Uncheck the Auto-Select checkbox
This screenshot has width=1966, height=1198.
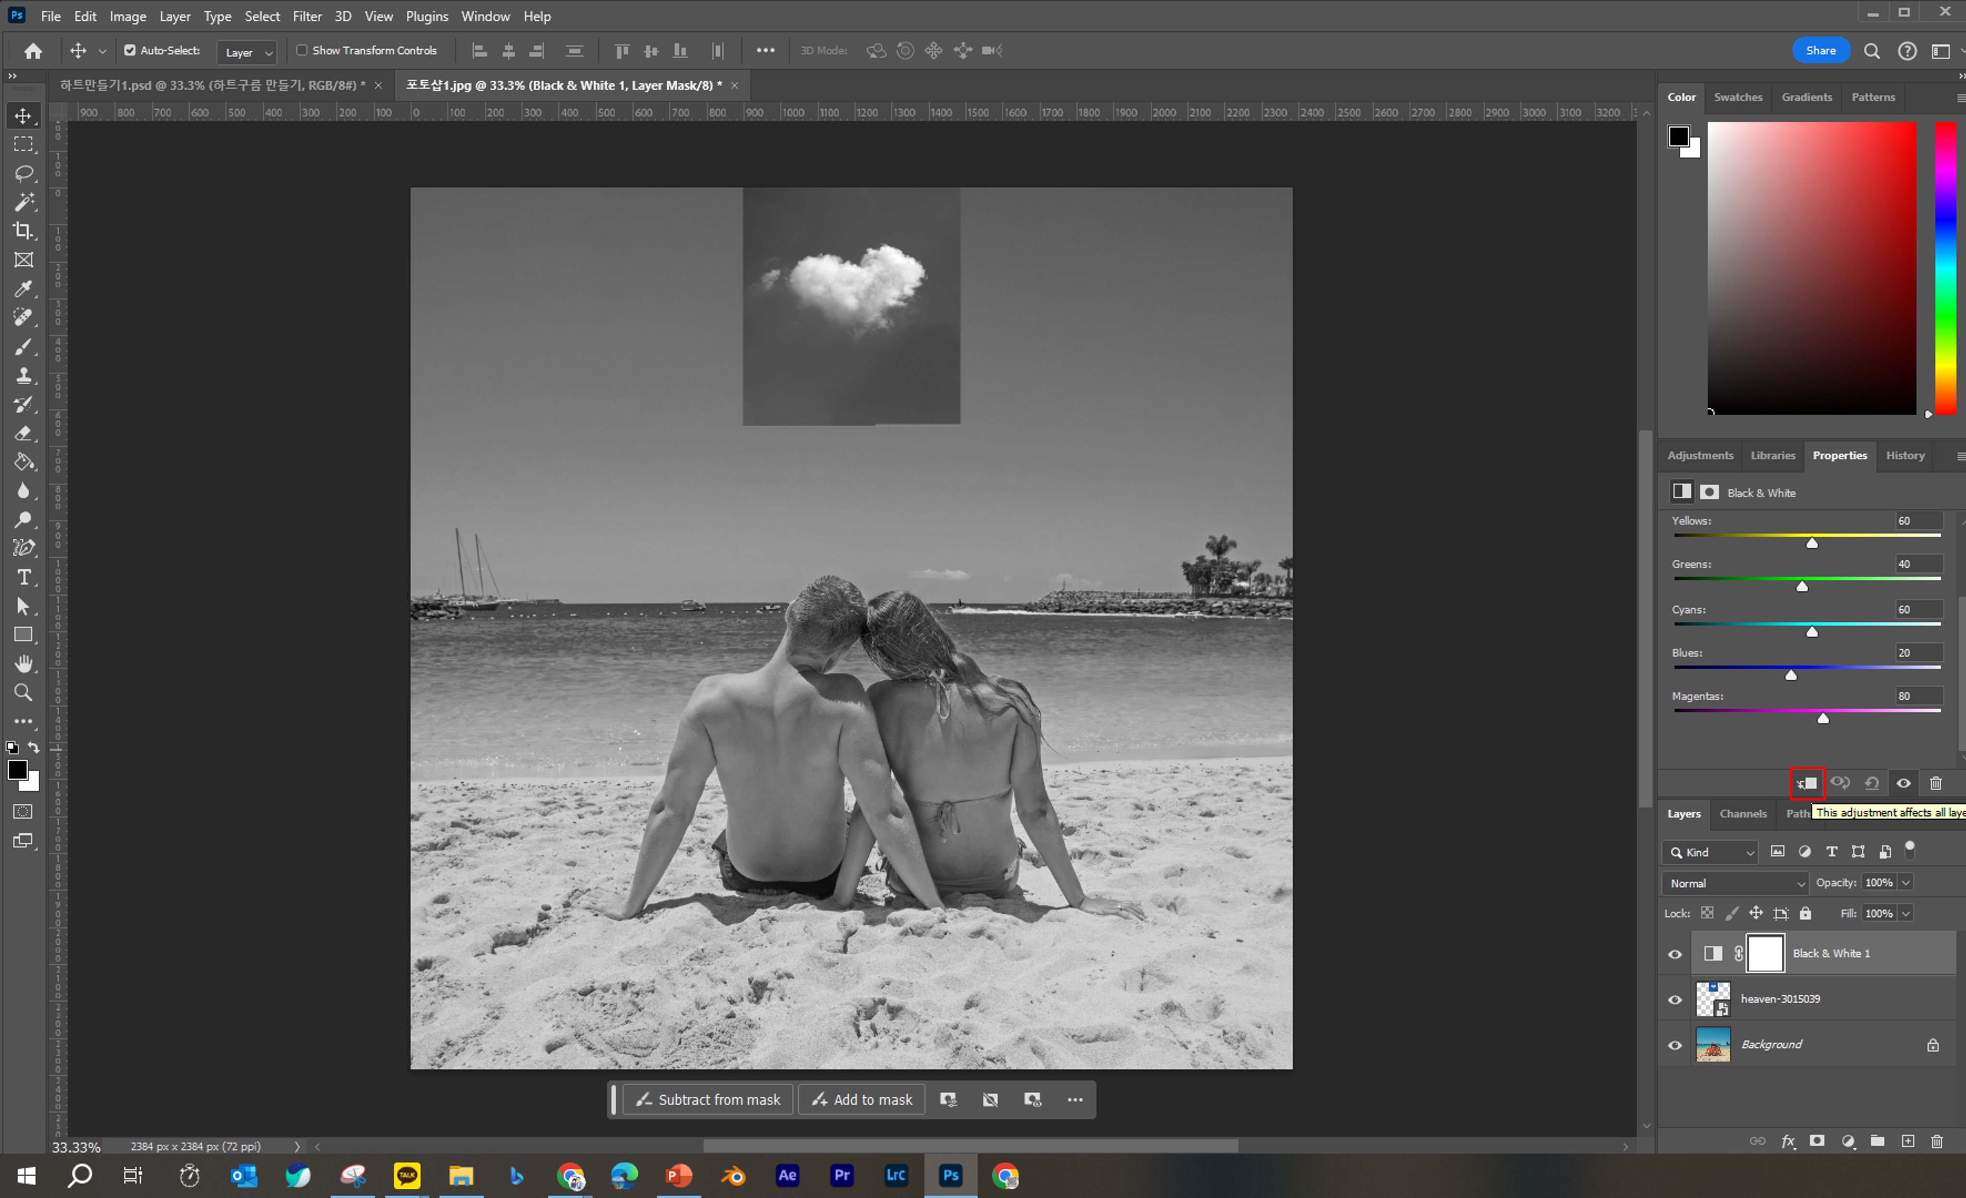click(x=130, y=50)
